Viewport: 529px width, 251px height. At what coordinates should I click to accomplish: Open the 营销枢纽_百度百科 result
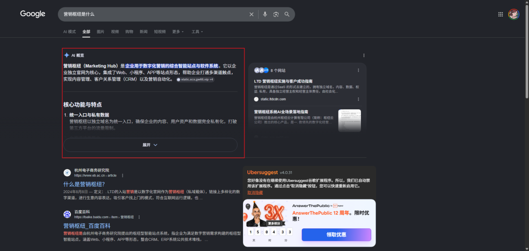[87, 226]
